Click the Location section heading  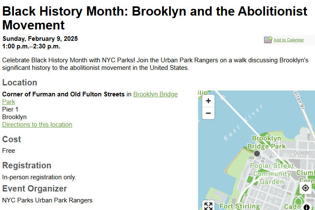click(x=20, y=82)
